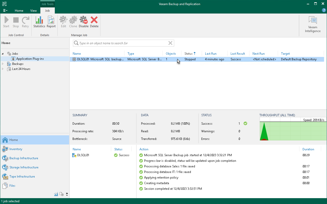Viewport: 327px width, 204px height.
Task: Click the Backup Infrastructure icon
Action: [x=5, y=158]
